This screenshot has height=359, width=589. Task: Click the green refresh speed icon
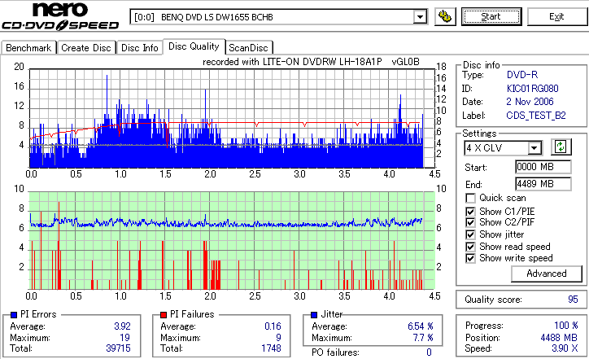point(561,147)
